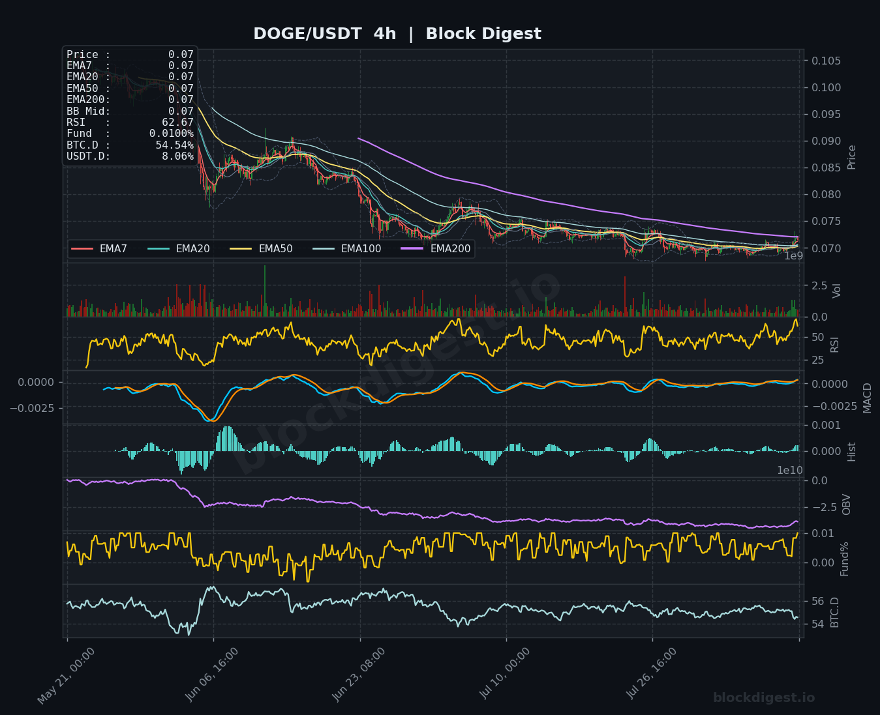Click the EMA20 legend label

[x=193, y=249]
